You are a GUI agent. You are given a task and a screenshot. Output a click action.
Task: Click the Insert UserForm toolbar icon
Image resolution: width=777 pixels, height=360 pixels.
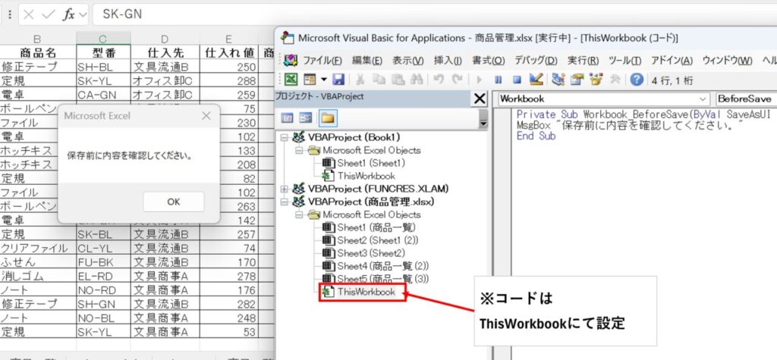tap(310, 80)
